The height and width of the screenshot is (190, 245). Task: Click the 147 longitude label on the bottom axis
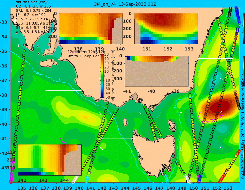tap(159, 188)
